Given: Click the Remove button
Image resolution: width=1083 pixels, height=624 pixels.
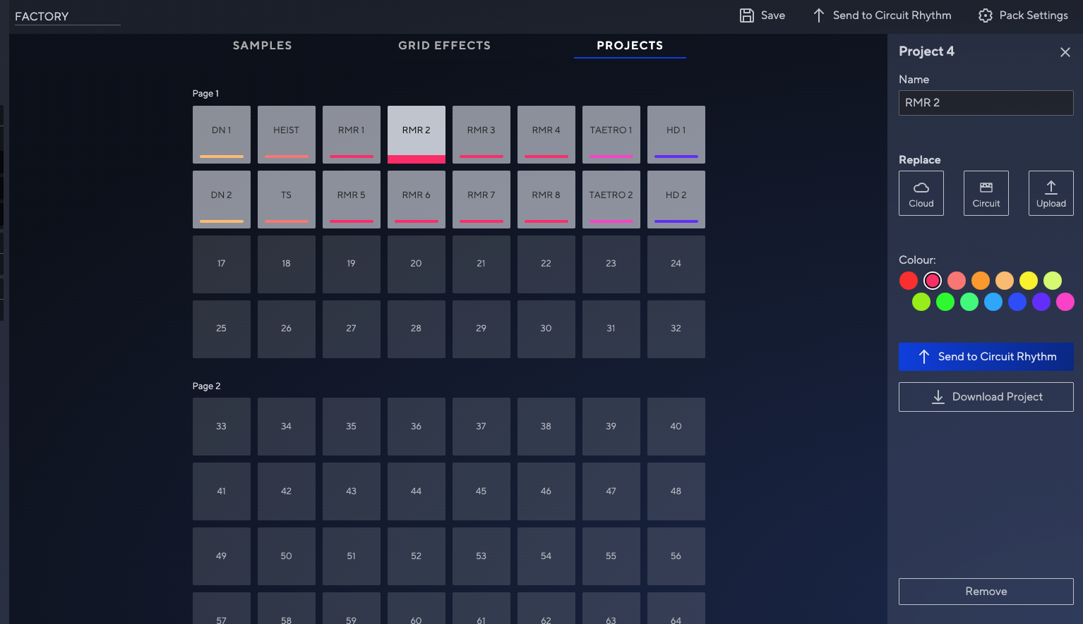Looking at the screenshot, I should tap(986, 591).
